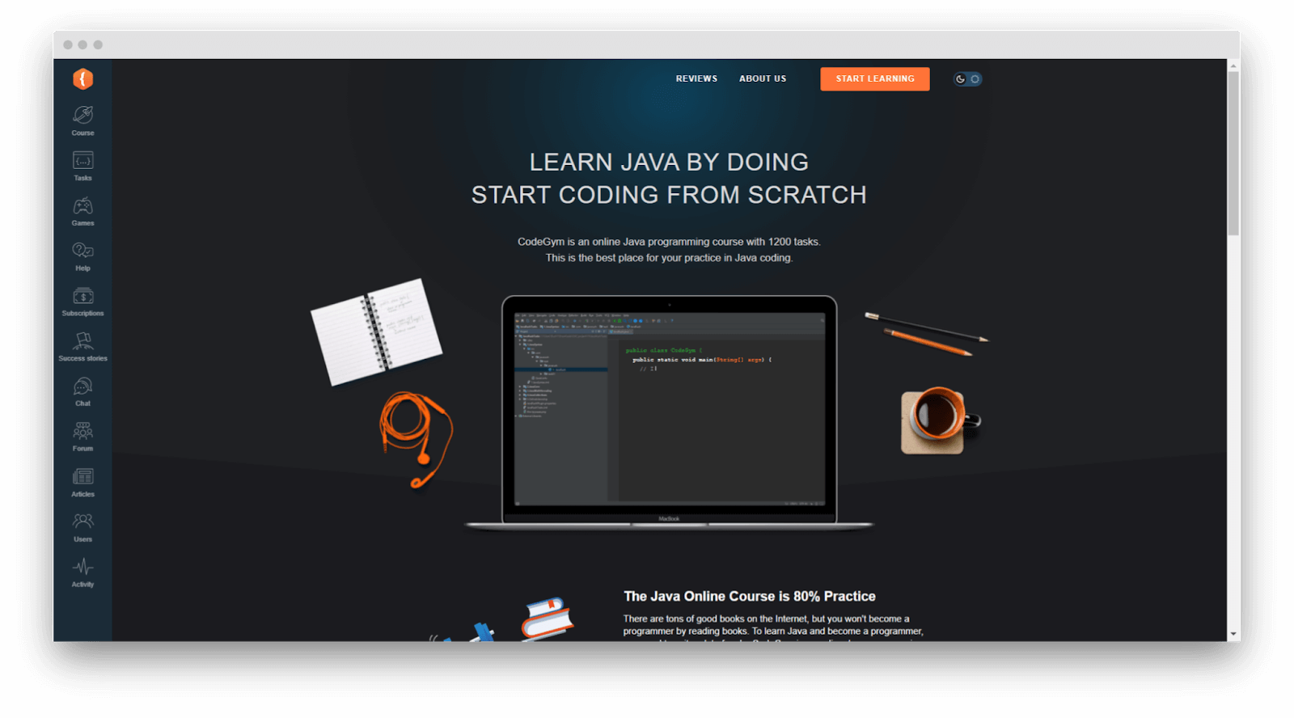1294x718 pixels.
Task: Open the Activity pulse icon
Action: tap(82, 567)
